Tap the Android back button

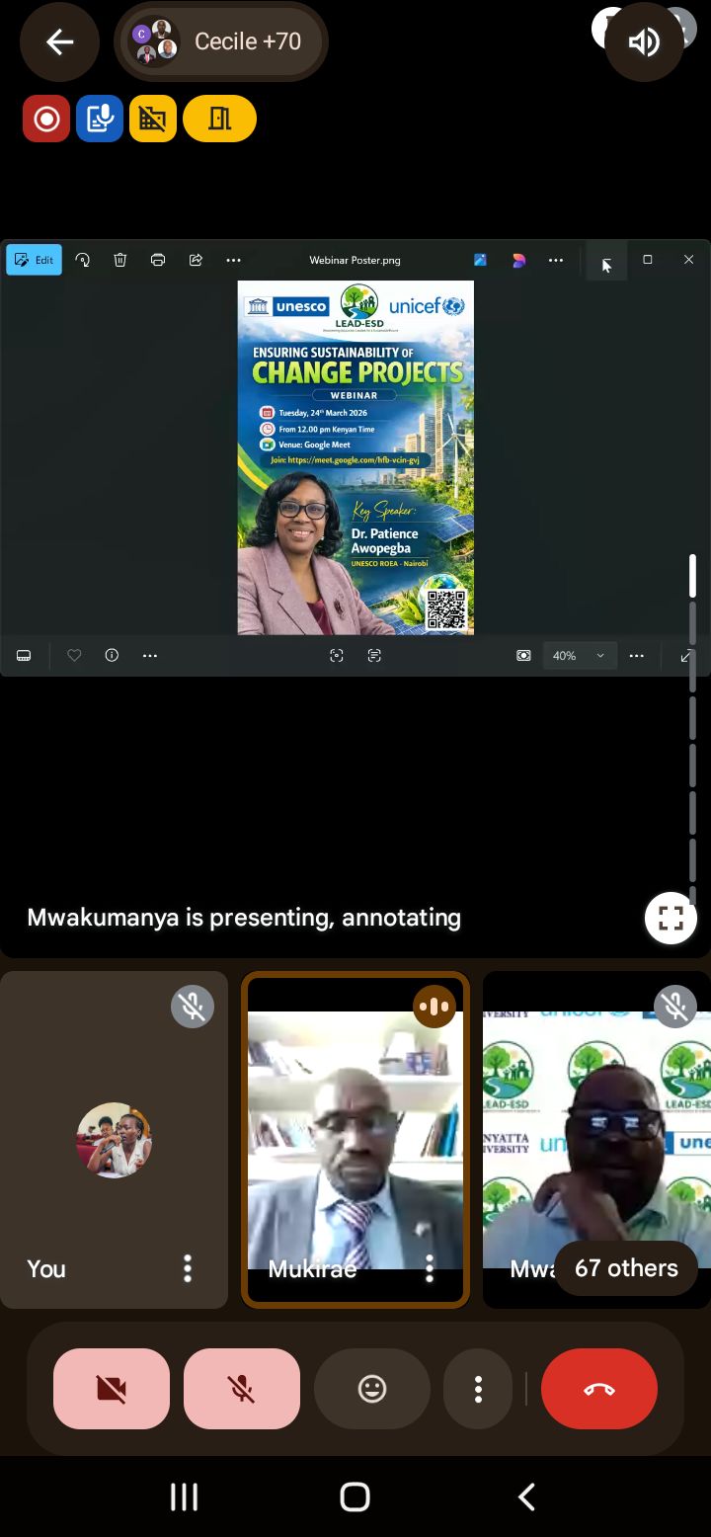tap(527, 1497)
